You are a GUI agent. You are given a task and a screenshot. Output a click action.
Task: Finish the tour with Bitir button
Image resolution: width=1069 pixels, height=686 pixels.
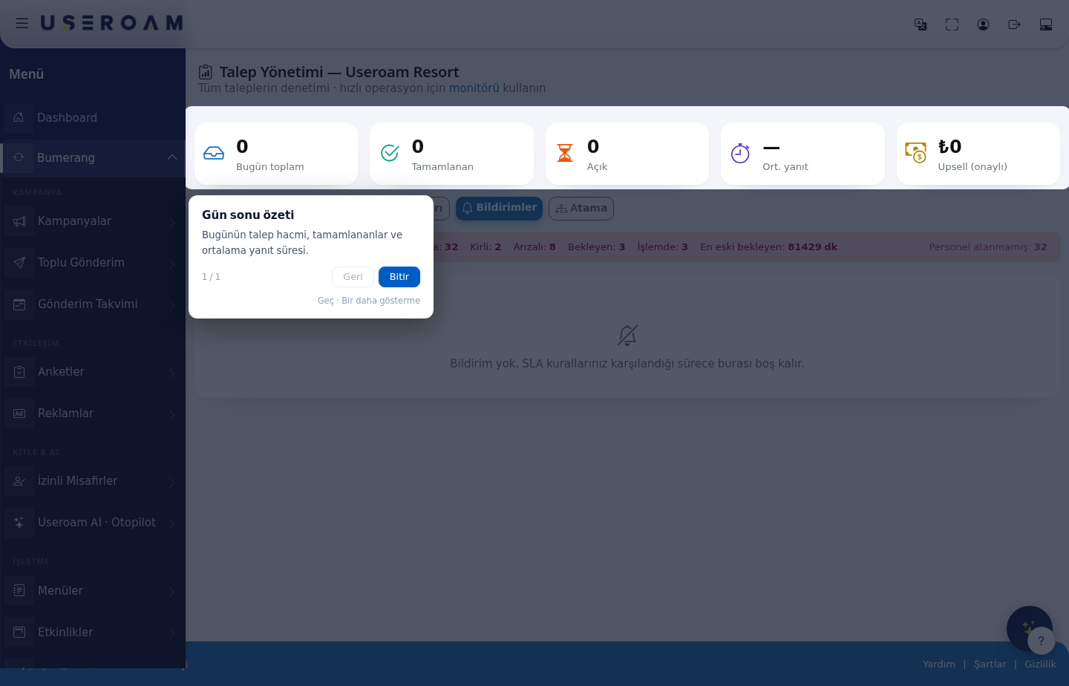click(x=399, y=277)
